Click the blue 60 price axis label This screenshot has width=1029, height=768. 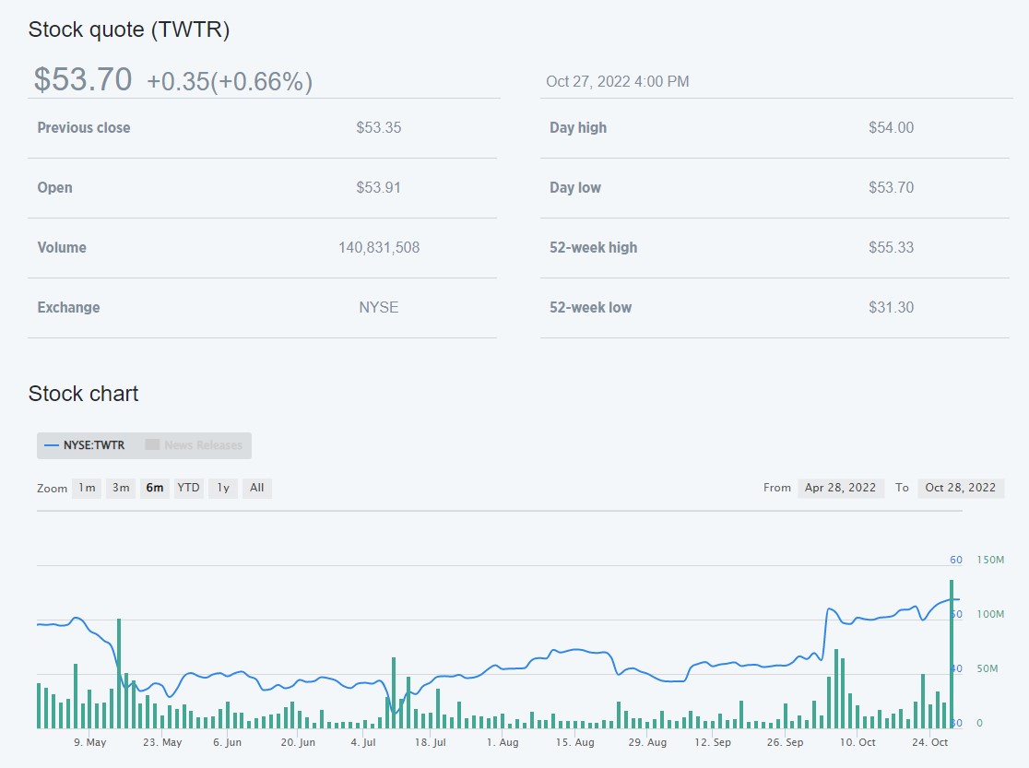tap(956, 560)
